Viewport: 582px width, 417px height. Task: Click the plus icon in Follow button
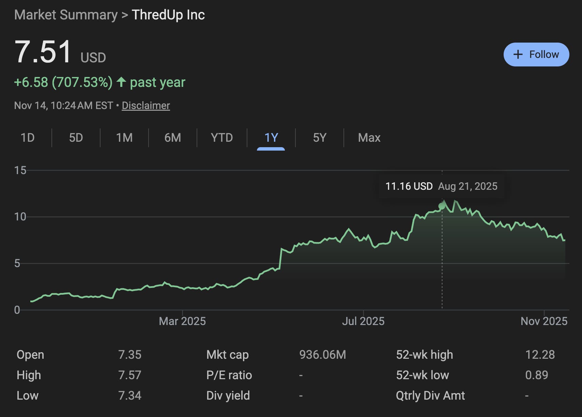point(518,55)
